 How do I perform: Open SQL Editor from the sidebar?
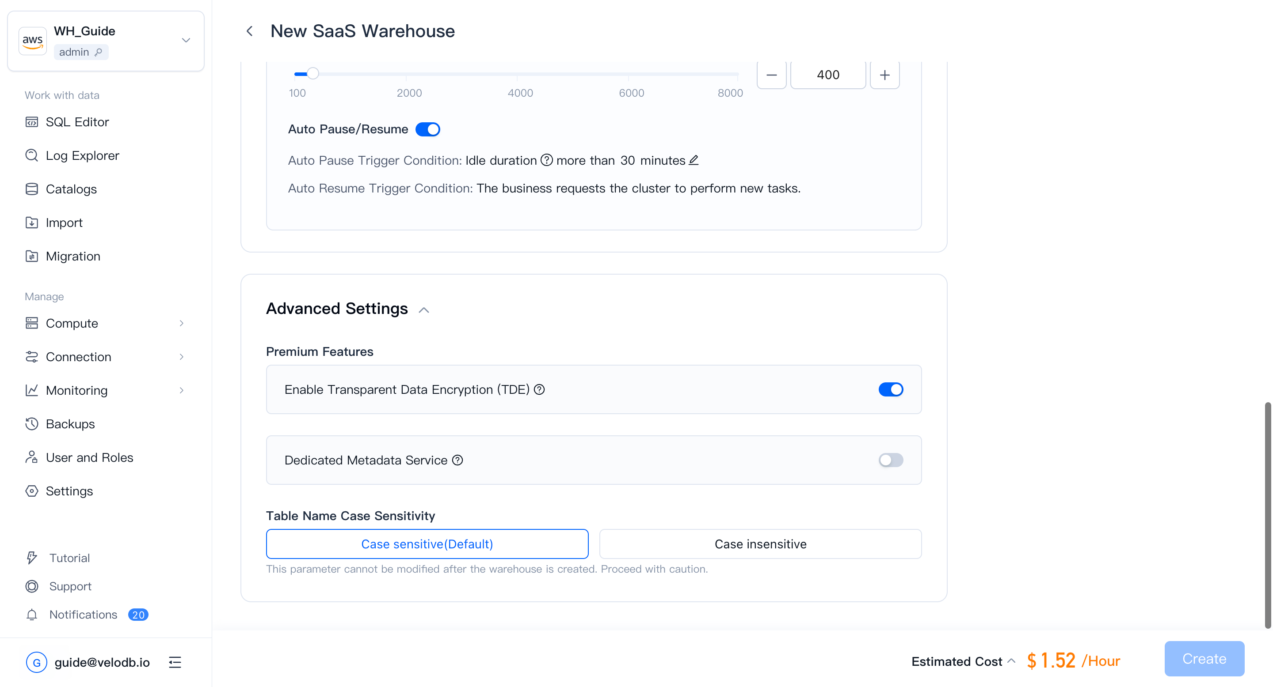point(77,122)
